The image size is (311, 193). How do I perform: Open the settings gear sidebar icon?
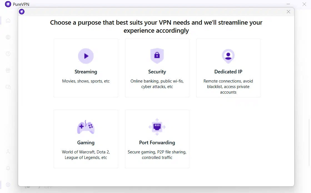click(8, 185)
